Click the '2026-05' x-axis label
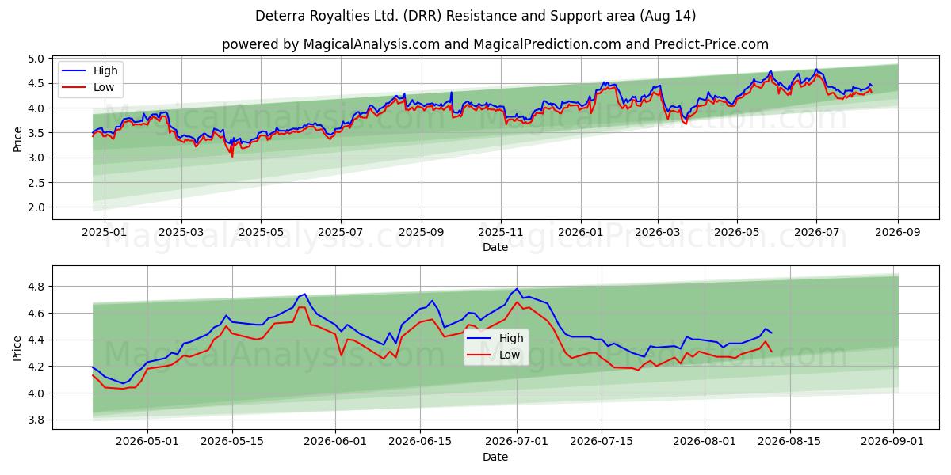Image resolution: width=951 pixels, height=475 pixels. 737,234
